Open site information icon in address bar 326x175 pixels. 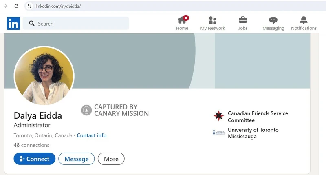(29, 6)
